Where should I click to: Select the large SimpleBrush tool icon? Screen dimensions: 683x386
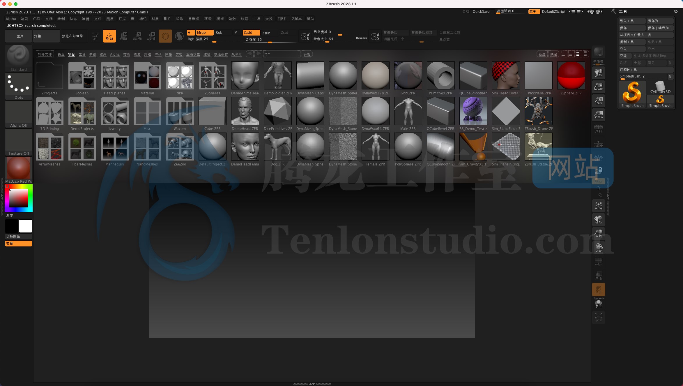(632, 94)
